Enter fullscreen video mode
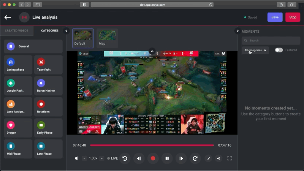The height and width of the screenshot is (171, 304). click(230, 158)
